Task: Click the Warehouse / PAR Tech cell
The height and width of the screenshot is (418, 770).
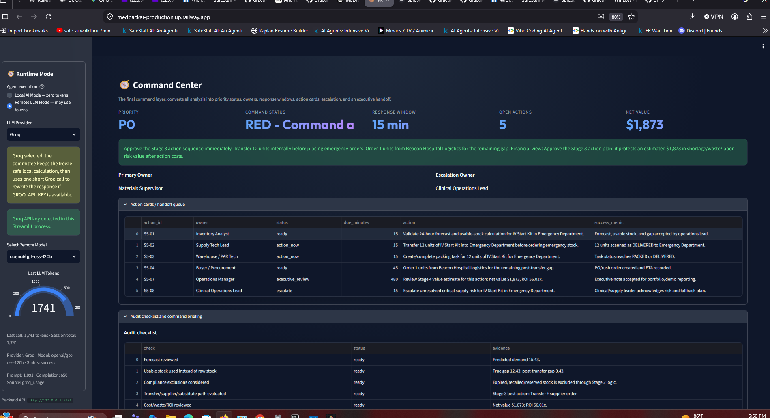Action: pos(233,256)
